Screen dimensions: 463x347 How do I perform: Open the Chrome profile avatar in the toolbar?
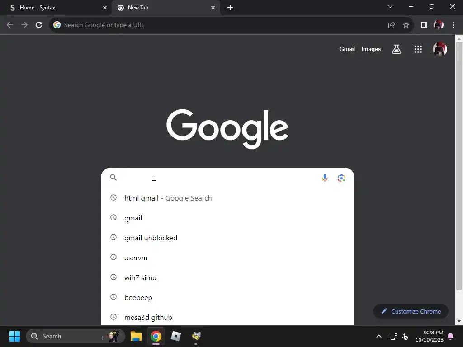[439, 25]
